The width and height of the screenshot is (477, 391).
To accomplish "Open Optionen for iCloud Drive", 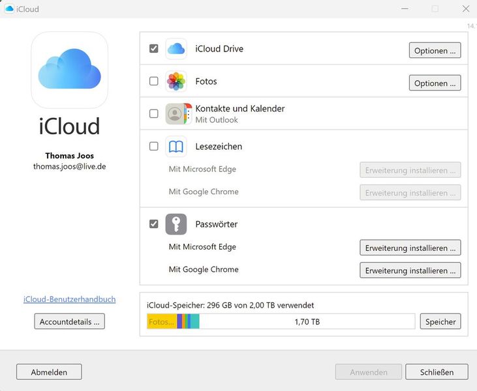I will [435, 50].
